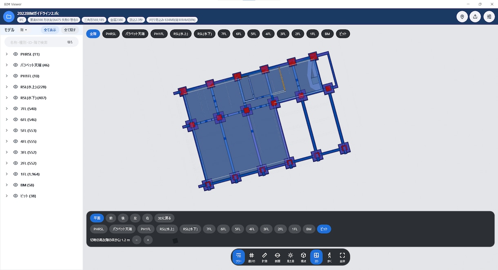Screen dimensions: 498x270
Task: Expand the PHRSL (11) tree node
Action: coord(7,54)
